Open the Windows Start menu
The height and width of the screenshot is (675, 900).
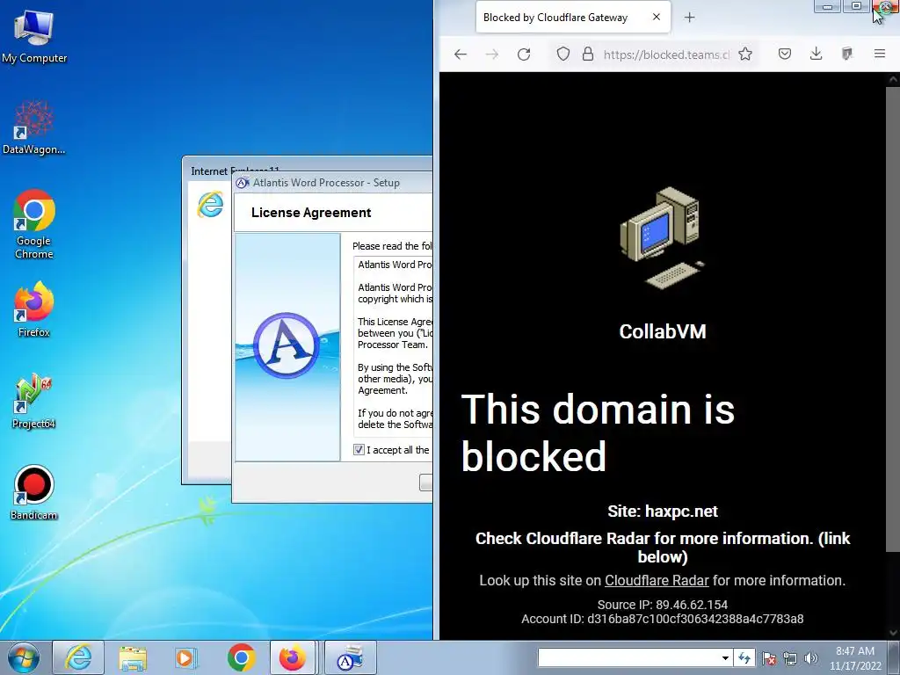[x=23, y=657]
